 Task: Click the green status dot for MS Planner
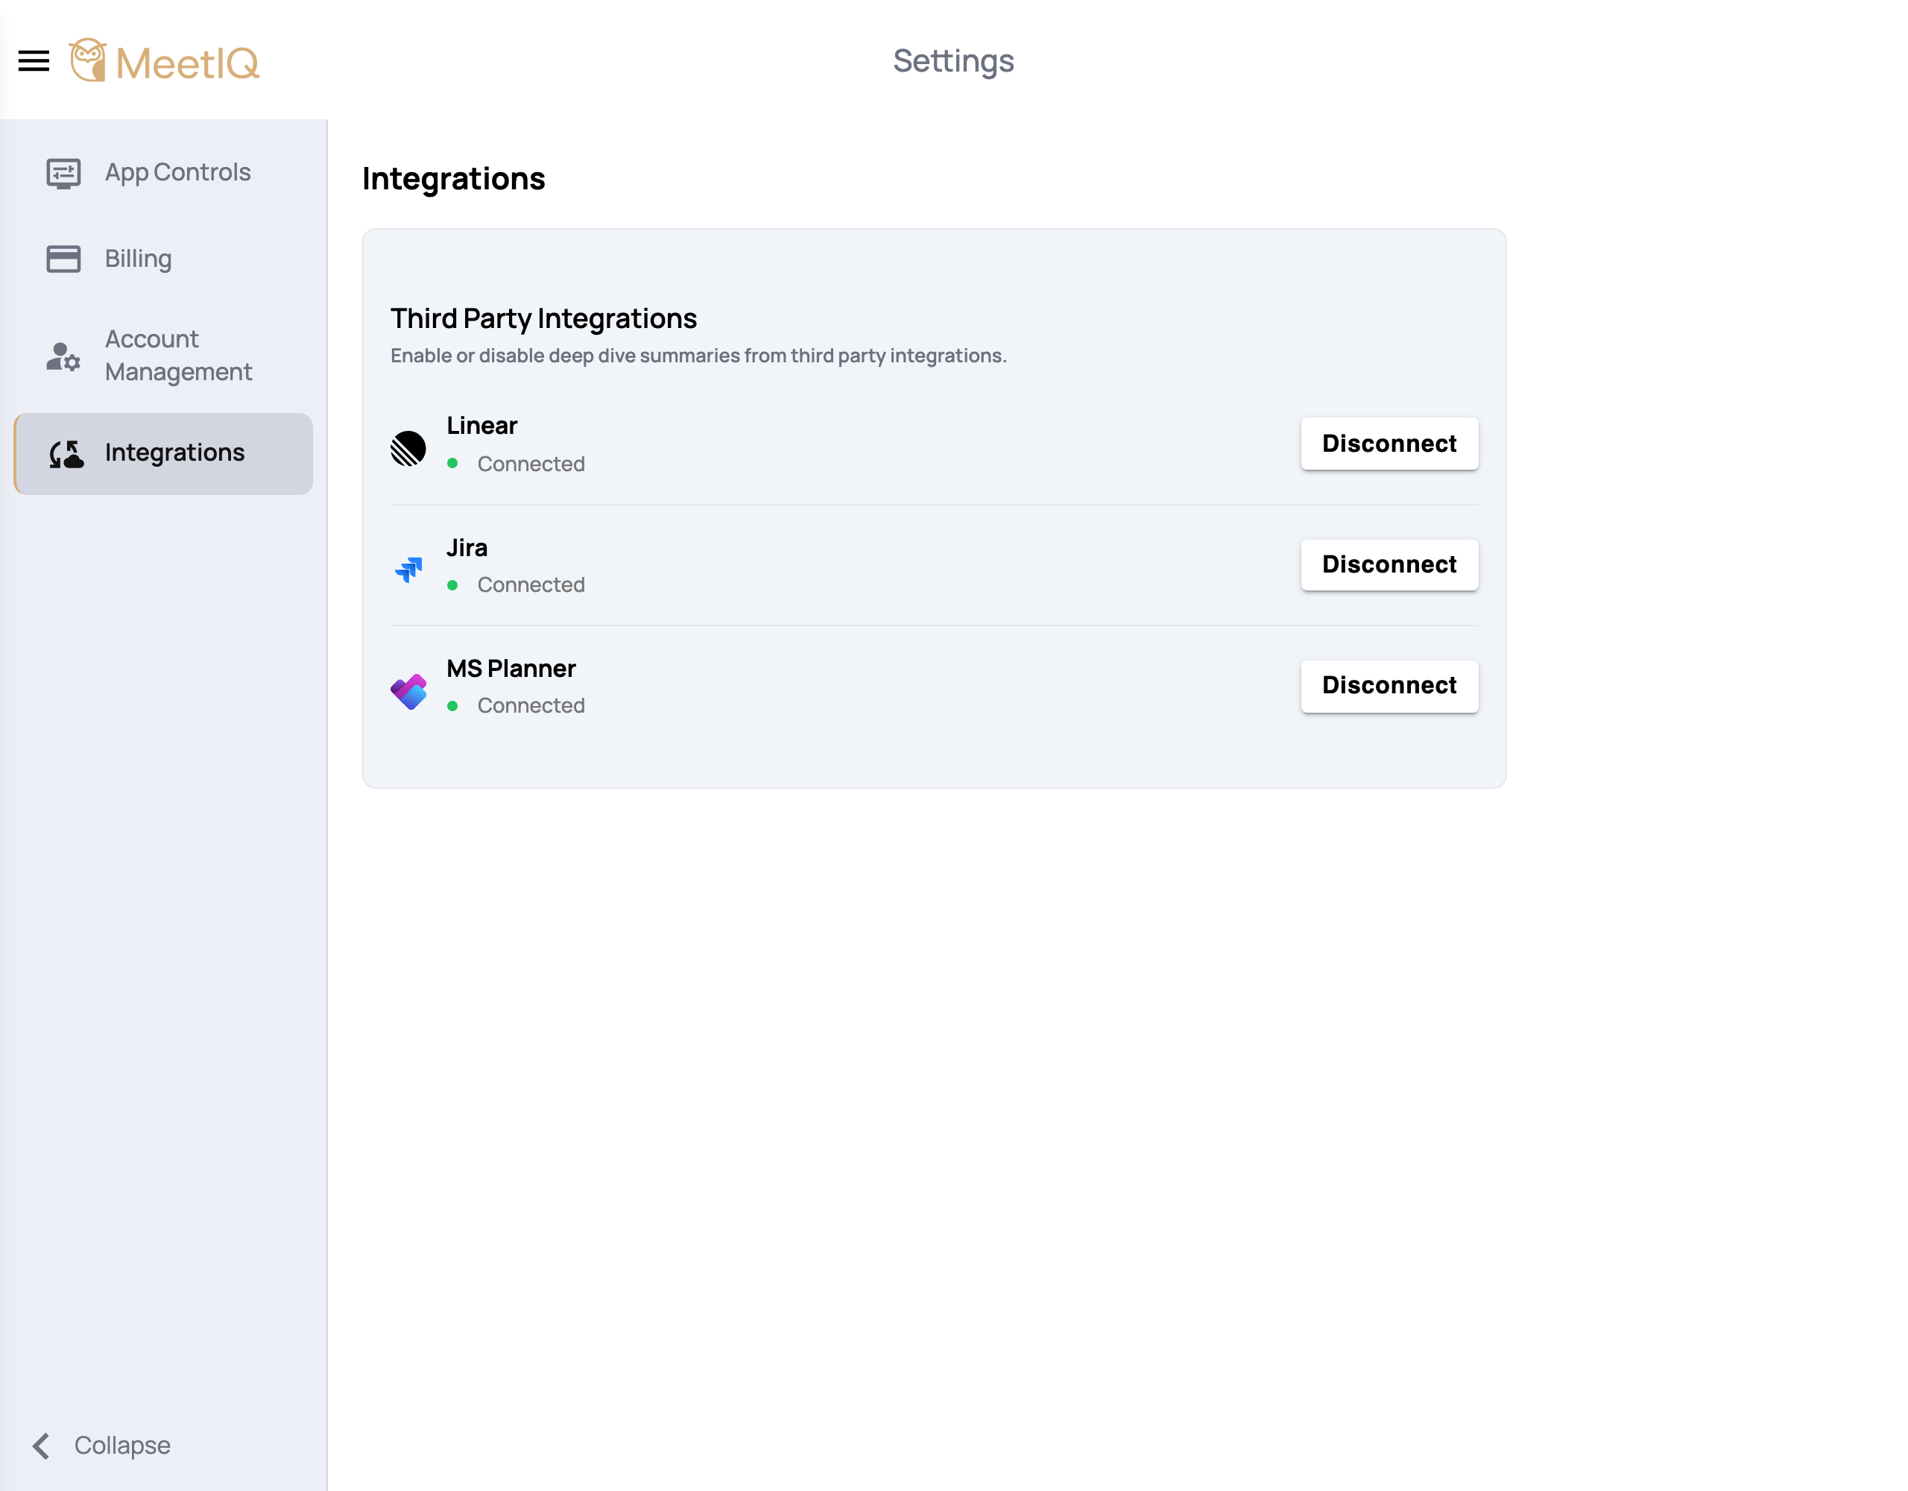(452, 705)
